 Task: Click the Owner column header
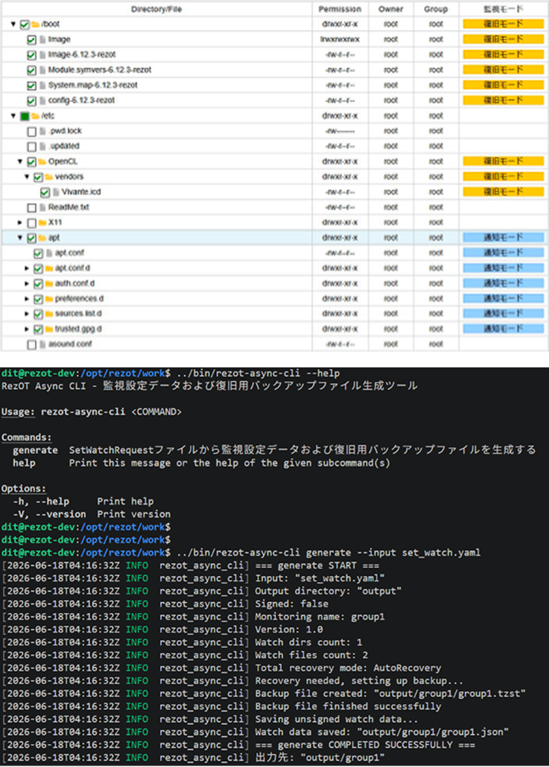tap(390, 9)
